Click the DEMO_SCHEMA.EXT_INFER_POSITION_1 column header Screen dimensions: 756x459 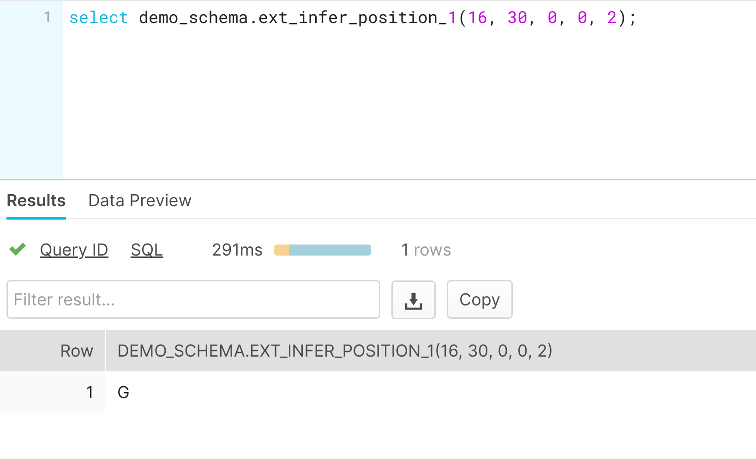[x=335, y=351]
